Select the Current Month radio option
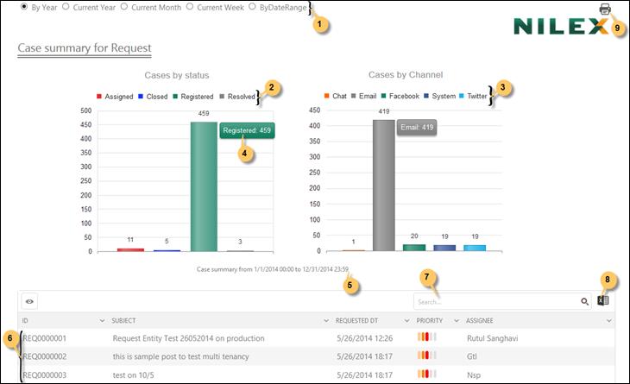This screenshot has width=630, height=384. (125, 7)
